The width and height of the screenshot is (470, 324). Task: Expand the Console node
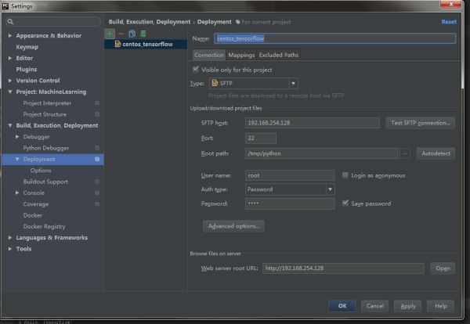click(x=17, y=193)
